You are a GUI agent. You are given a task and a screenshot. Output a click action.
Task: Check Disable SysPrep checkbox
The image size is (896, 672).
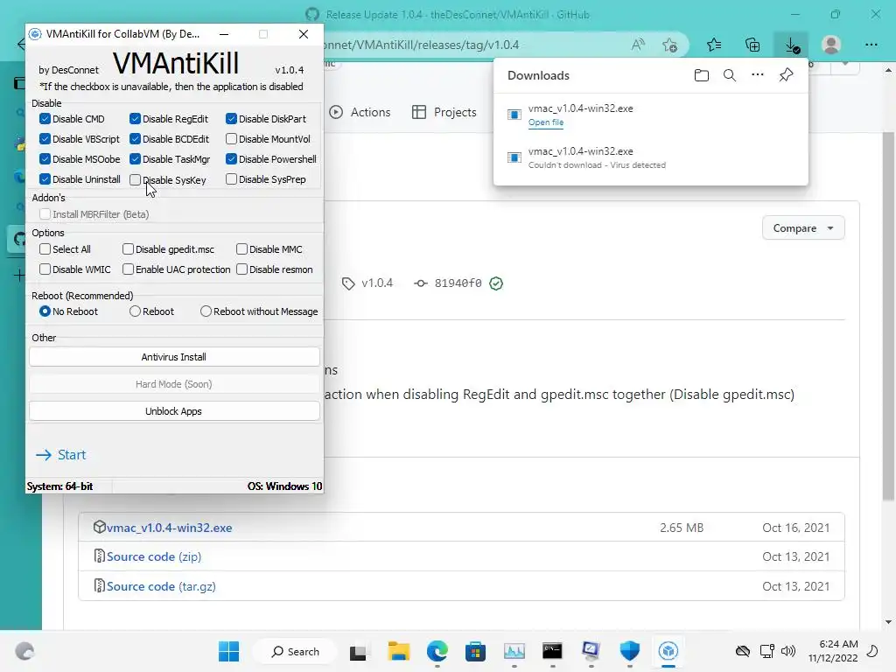click(x=231, y=179)
